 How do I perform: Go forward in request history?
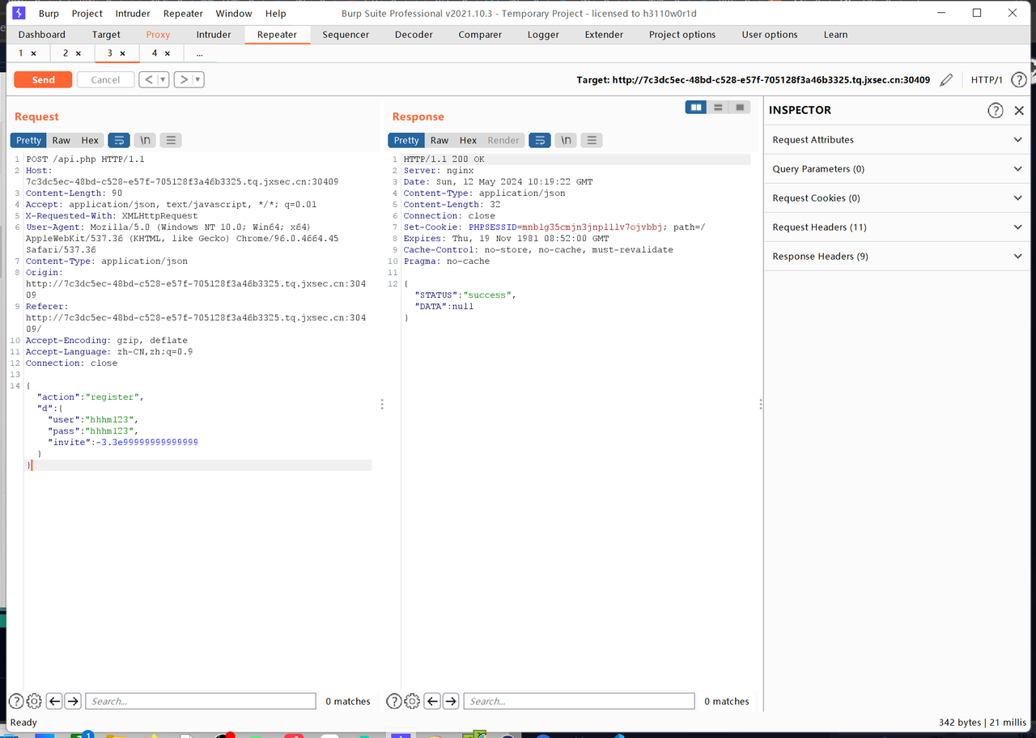(184, 79)
